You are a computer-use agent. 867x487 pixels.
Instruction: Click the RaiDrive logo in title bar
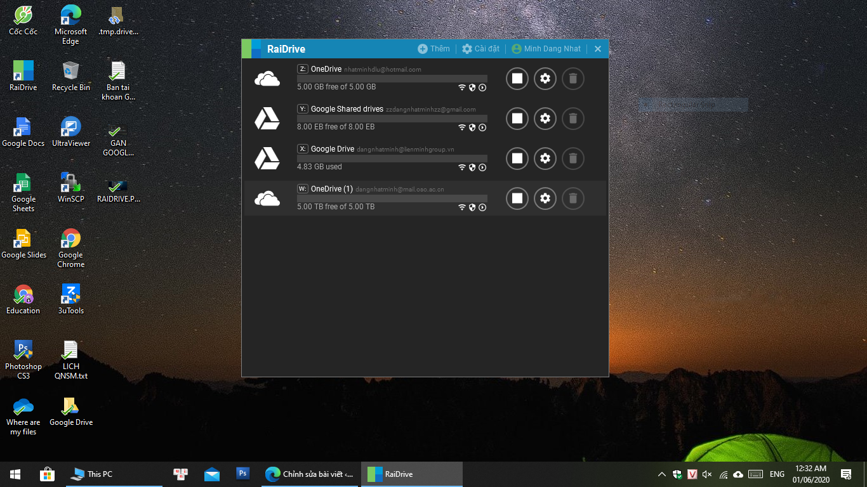[x=251, y=49]
